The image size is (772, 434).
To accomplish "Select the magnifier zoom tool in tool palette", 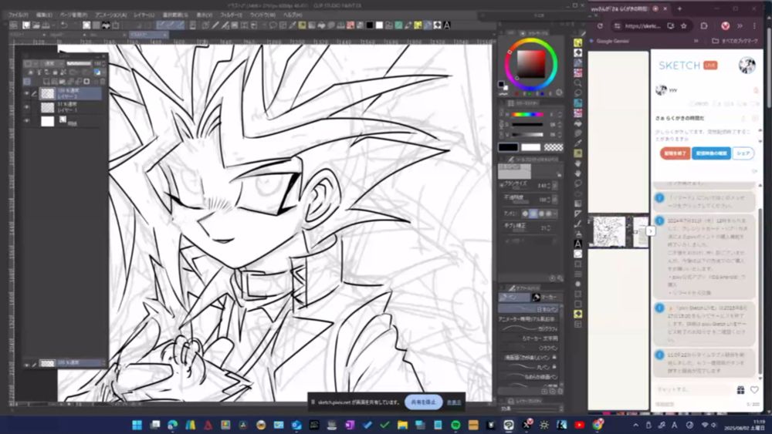I will click(x=578, y=82).
